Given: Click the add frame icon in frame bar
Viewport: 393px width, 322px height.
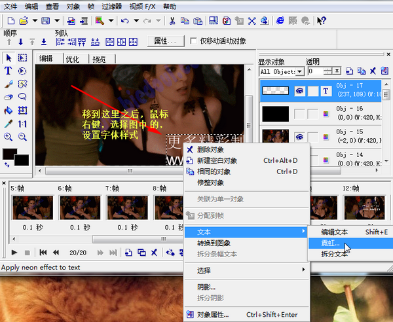Looking at the screenshot, I should point(128,253).
